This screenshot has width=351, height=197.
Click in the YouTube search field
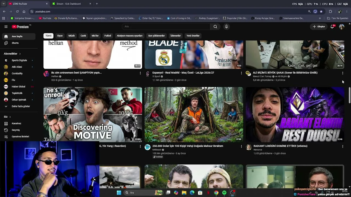tap(166, 27)
